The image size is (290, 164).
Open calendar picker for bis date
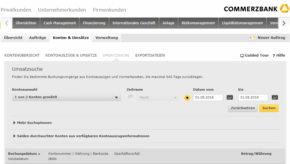[275, 97]
